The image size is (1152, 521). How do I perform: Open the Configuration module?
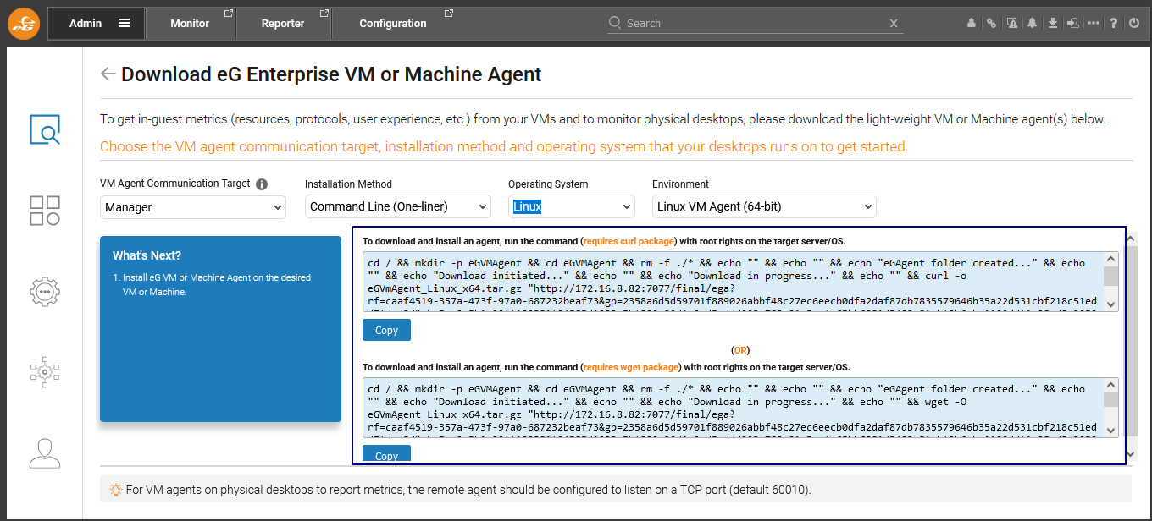[x=393, y=24]
